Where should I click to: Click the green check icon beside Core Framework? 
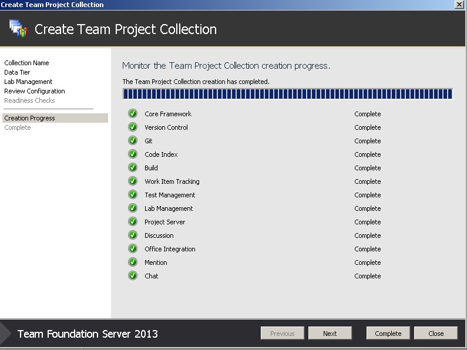pos(133,113)
